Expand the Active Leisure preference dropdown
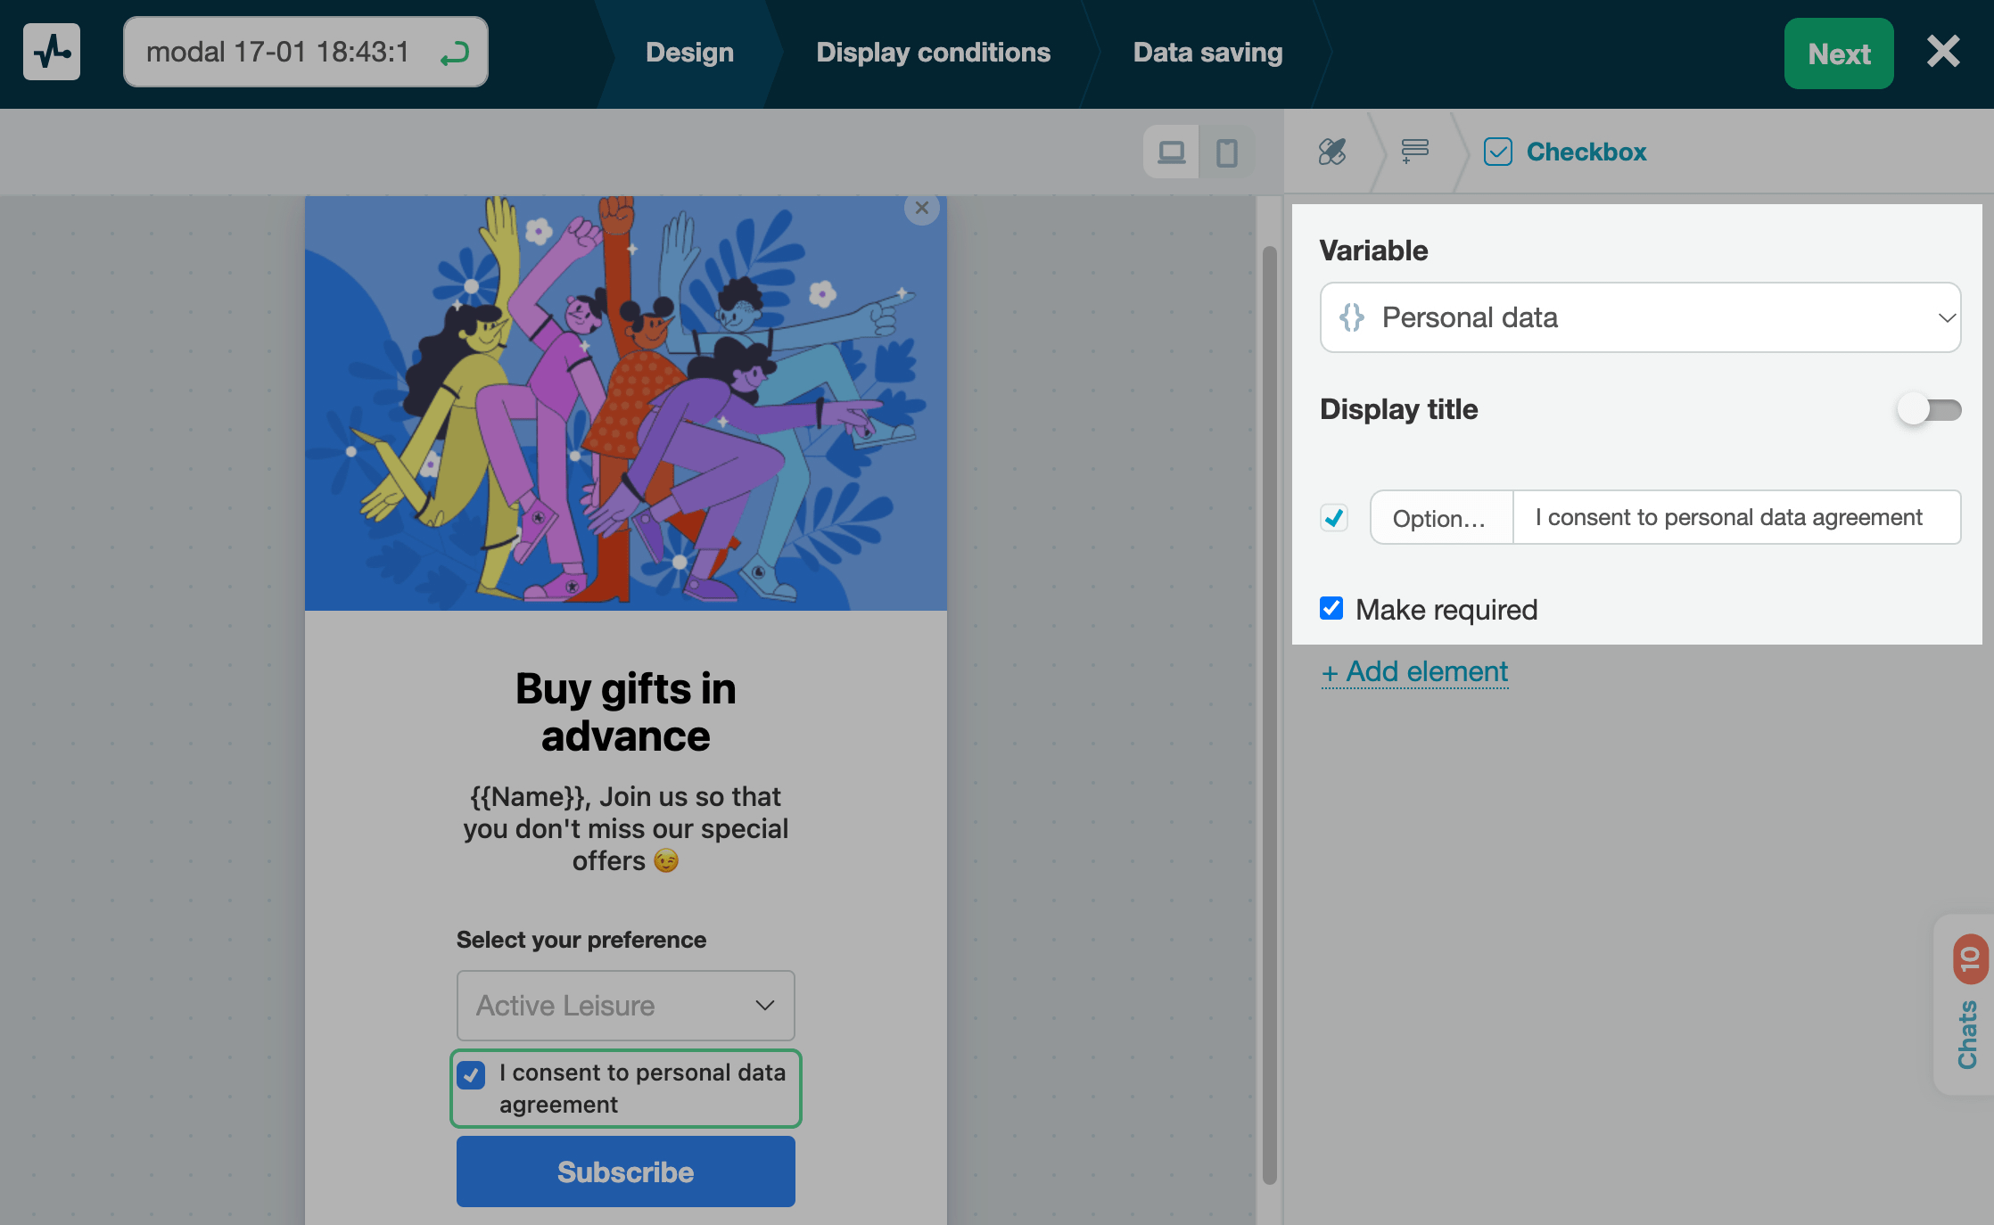1994x1225 pixels. click(625, 1006)
